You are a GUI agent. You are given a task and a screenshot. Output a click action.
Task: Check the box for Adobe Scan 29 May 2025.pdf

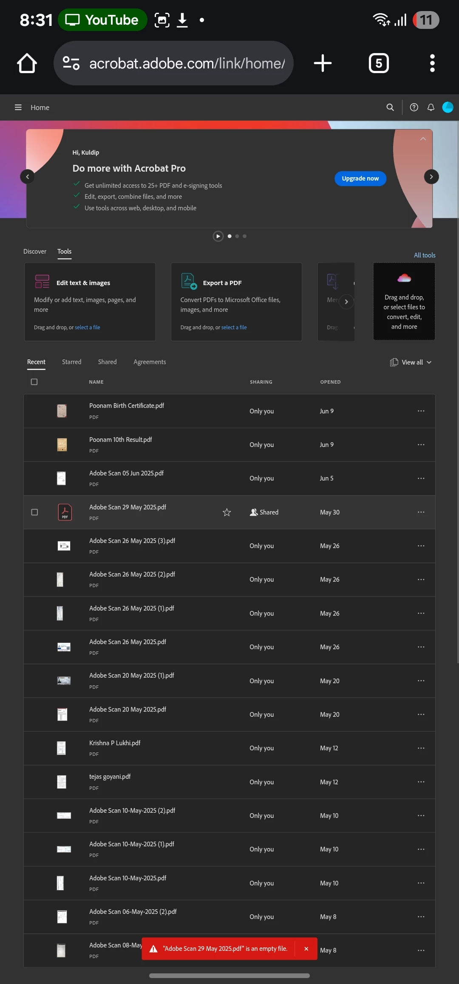(34, 512)
